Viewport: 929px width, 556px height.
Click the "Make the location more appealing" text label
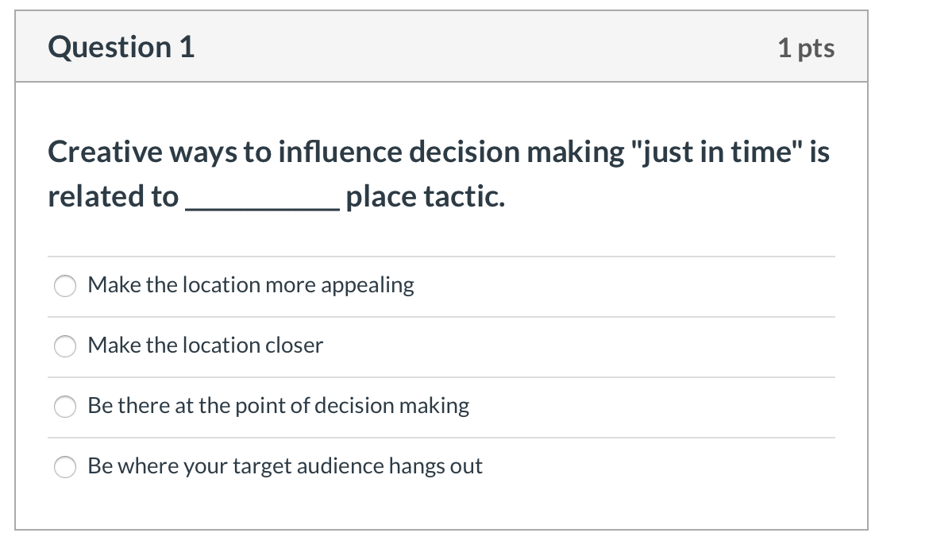[251, 284]
